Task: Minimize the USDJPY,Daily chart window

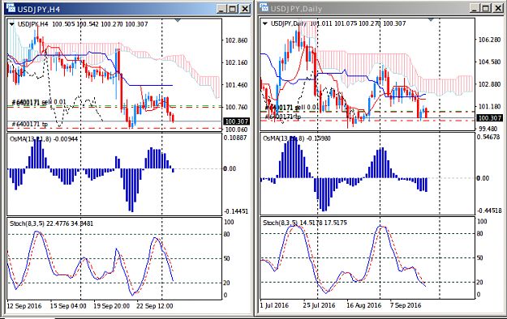Action: click(x=475, y=8)
